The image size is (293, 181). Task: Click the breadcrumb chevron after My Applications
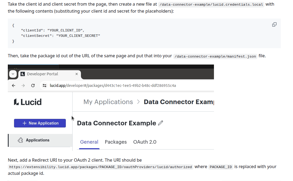(138, 102)
